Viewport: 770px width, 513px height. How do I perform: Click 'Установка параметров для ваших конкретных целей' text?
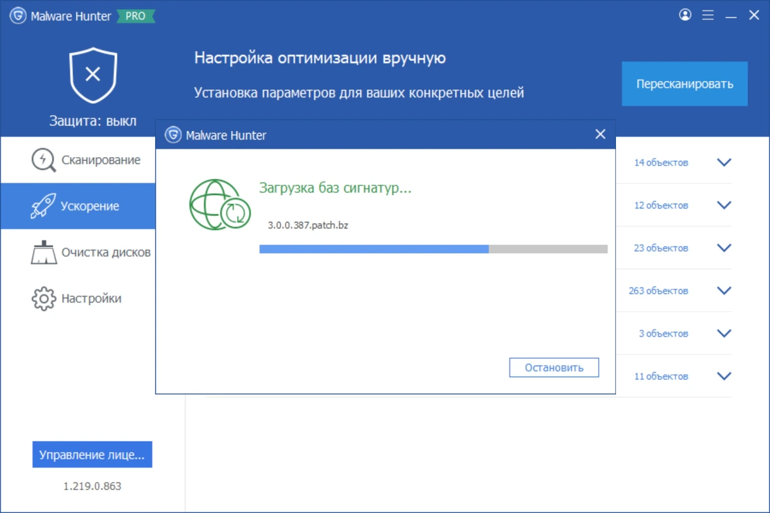(359, 93)
